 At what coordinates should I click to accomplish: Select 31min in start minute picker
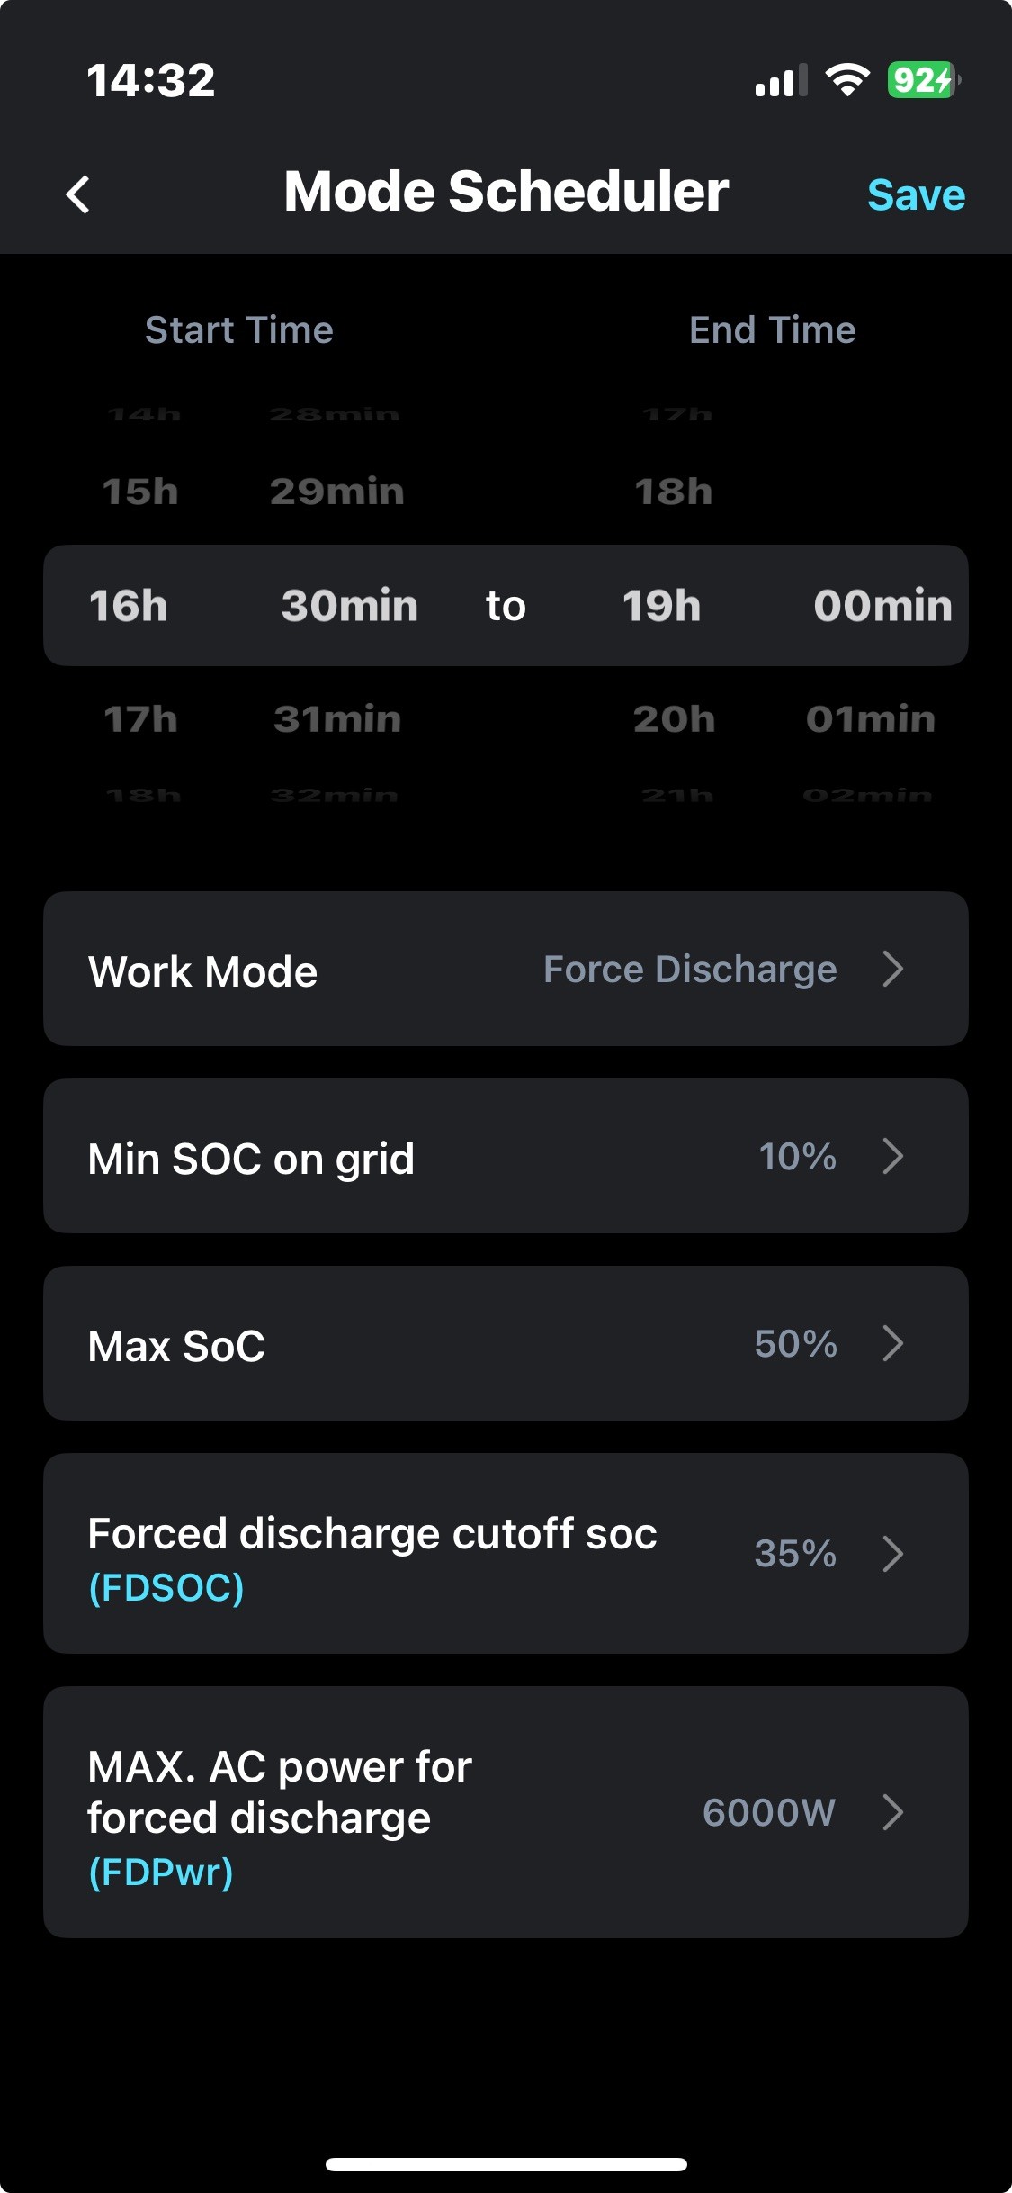(x=337, y=719)
